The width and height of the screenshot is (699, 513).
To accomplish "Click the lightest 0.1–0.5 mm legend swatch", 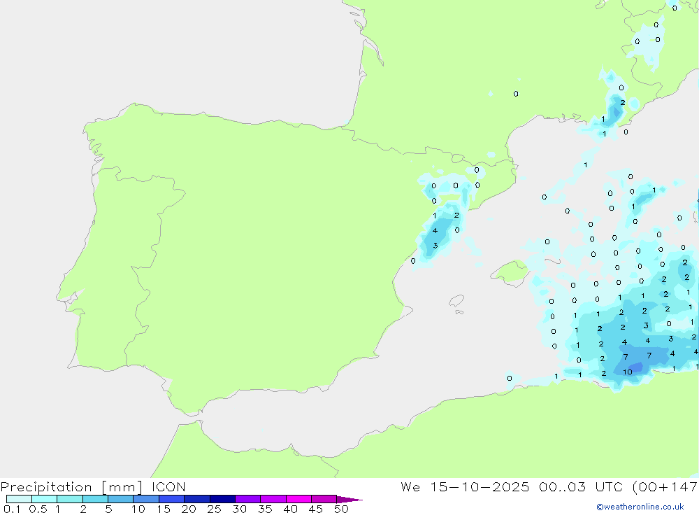I will click(19, 499).
